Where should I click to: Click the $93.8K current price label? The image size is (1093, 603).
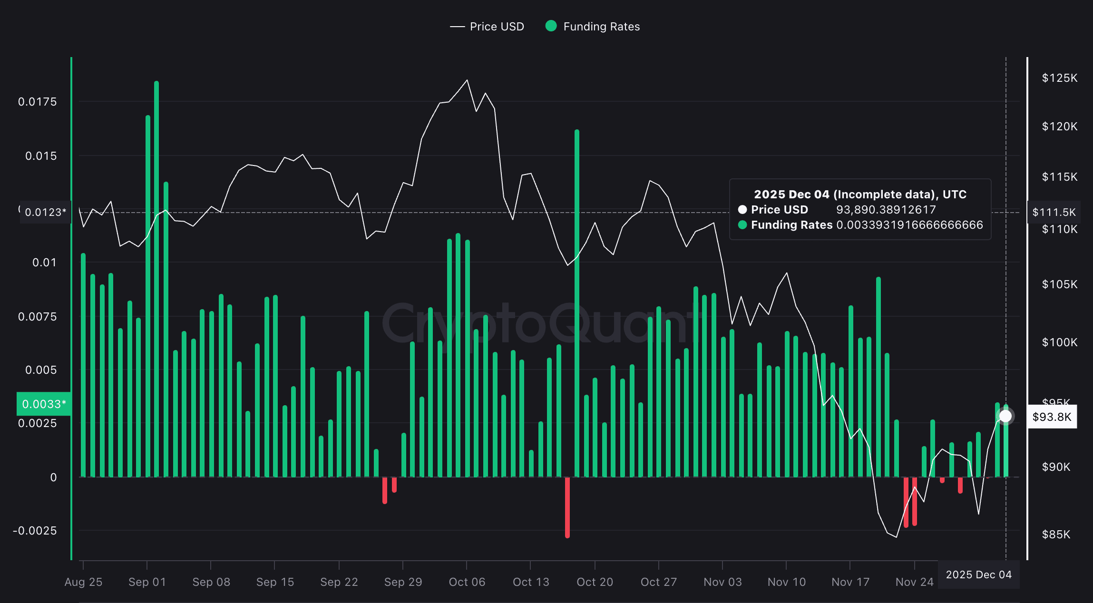coord(1052,417)
